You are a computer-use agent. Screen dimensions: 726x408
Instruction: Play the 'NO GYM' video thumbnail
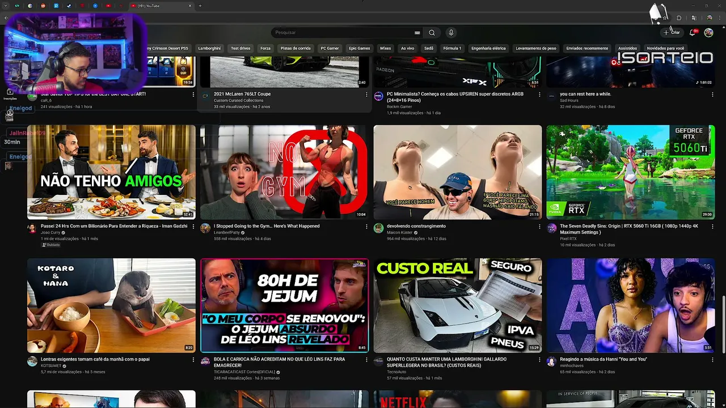(284, 172)
